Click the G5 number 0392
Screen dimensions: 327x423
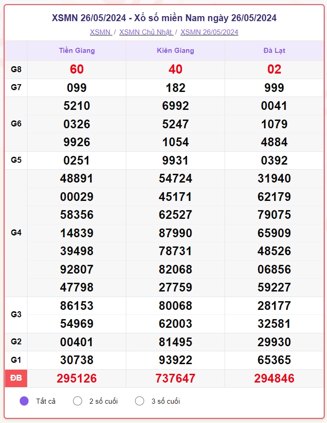[274, 160]
